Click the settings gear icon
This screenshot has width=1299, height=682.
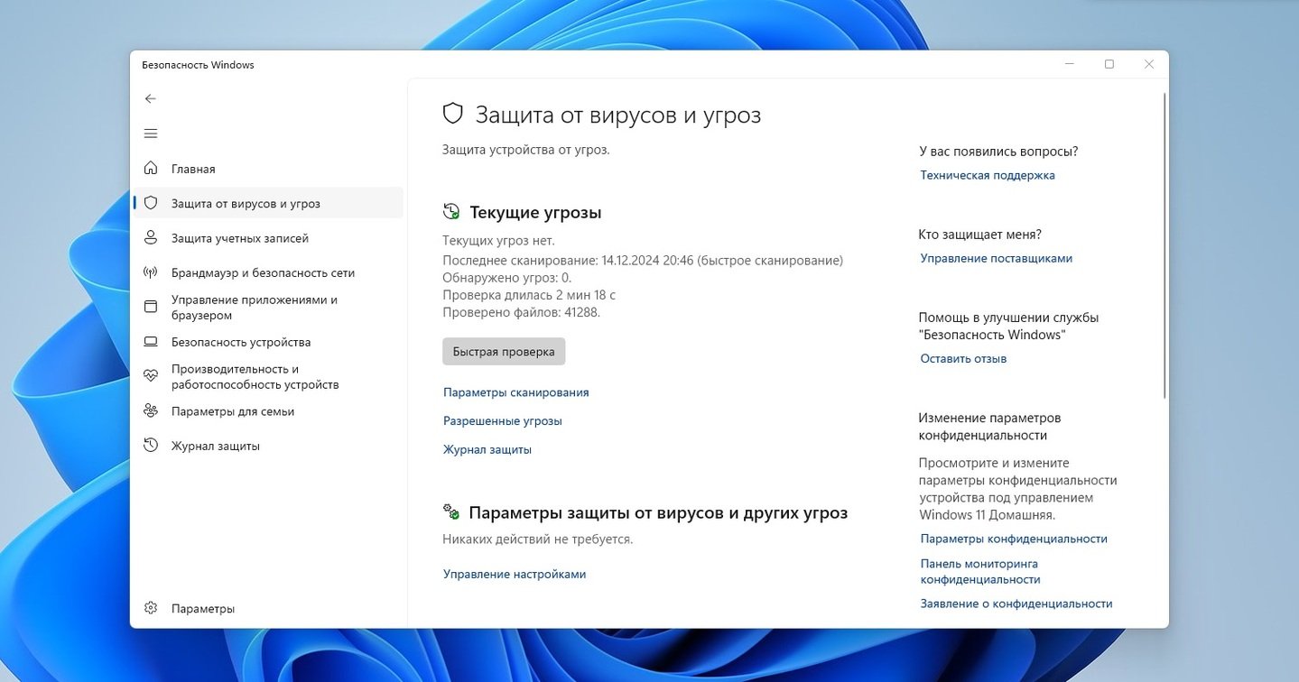[x=151, y=608]
